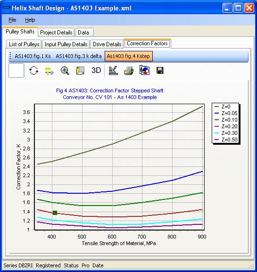
Task: Click 'Status' in status bar
Action: coord(71,265)
